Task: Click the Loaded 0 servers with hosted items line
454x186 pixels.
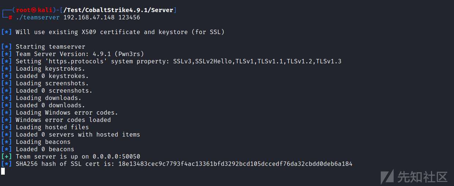Action: pos(78,134)
